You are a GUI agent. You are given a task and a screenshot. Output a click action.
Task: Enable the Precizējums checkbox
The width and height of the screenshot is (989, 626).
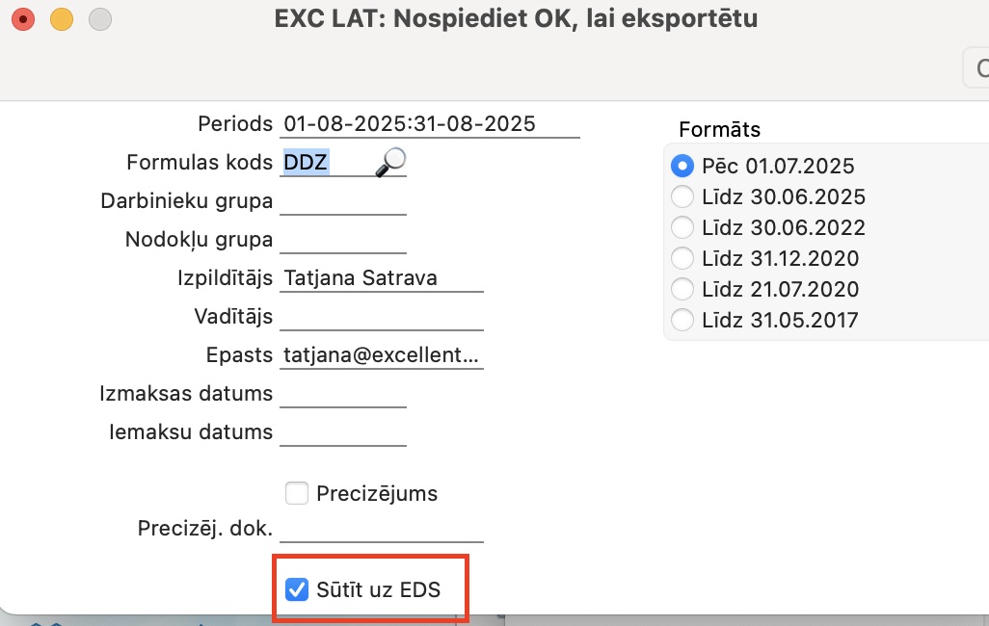pos(297,494)
